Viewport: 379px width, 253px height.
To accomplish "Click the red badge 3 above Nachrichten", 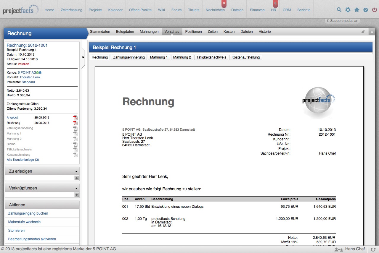I will [x=224, y=3].
